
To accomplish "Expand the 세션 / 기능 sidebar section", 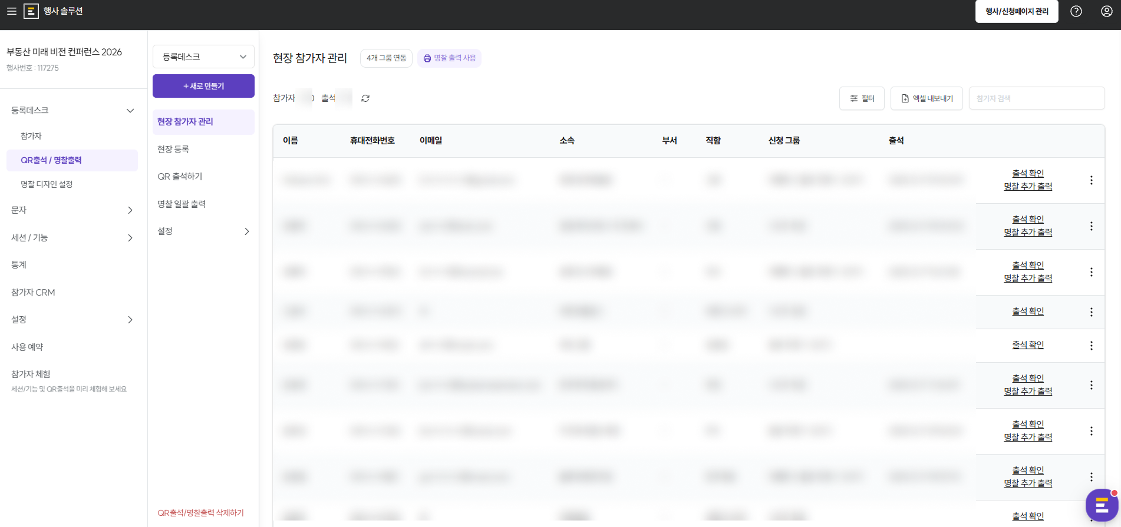I will coord(130,238).
